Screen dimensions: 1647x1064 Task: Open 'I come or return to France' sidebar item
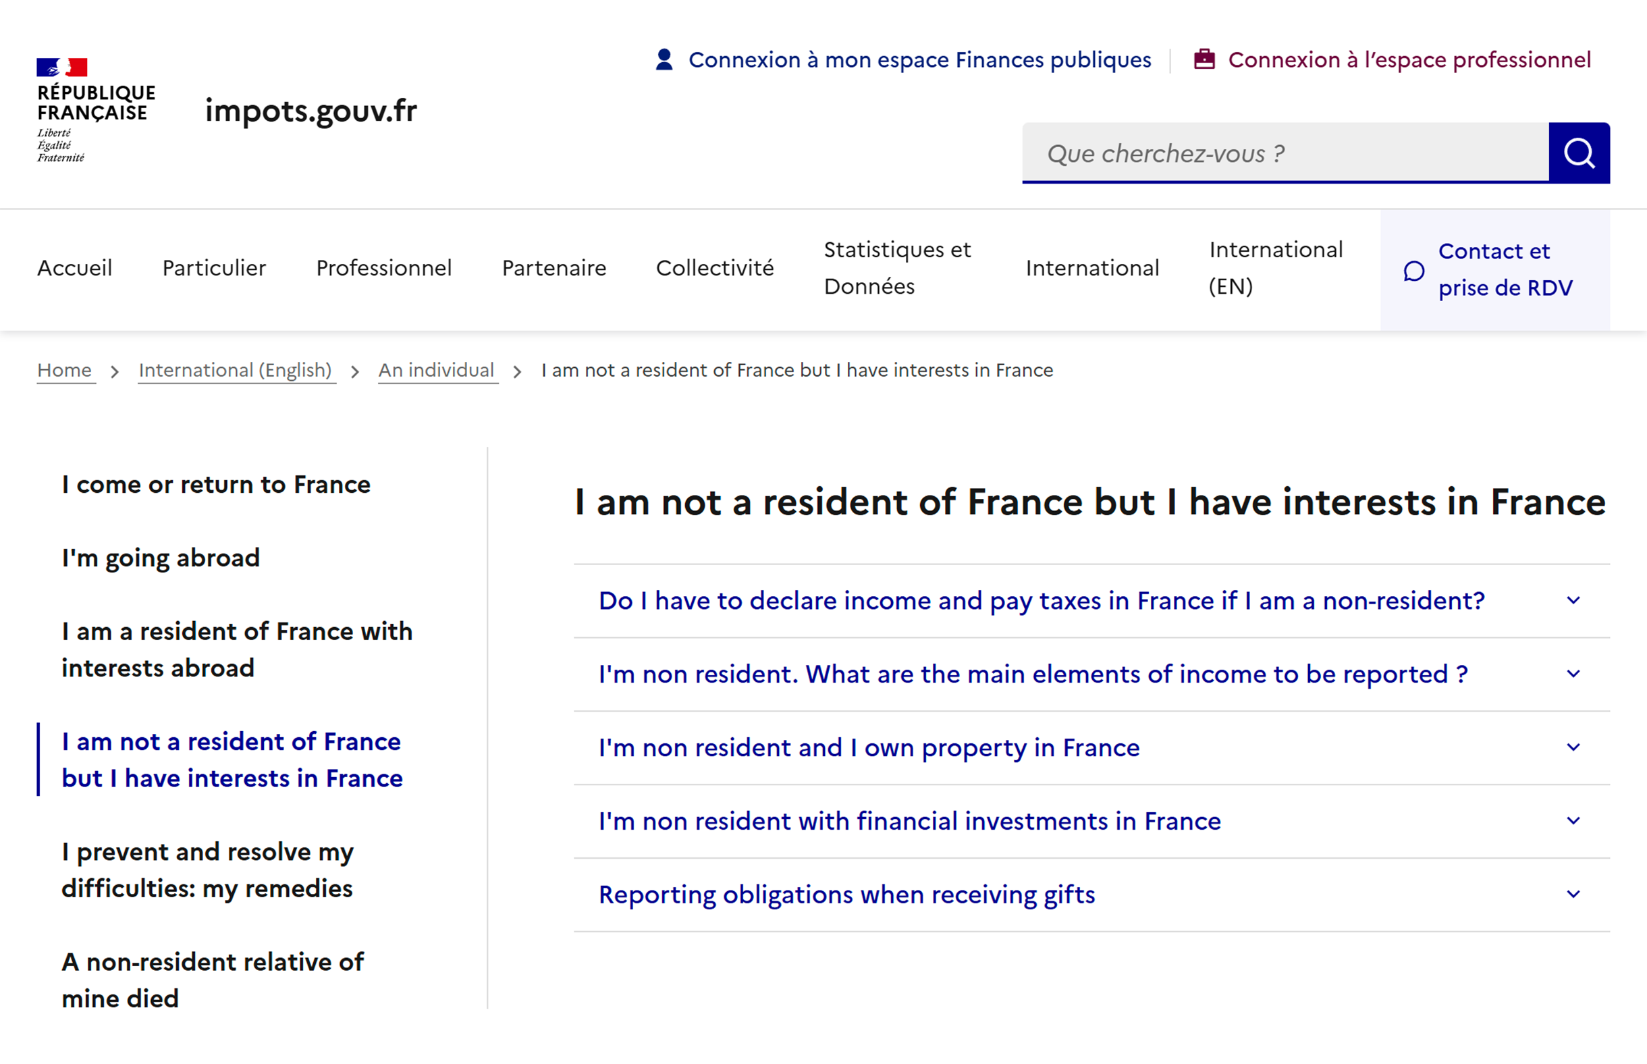(x=216, y=484)
